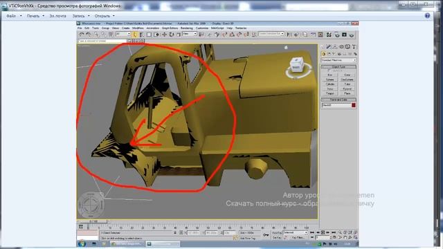Toggle Absolute/Offset transform type-in mode
443x249 pixels.
click(x=181, y=232)
